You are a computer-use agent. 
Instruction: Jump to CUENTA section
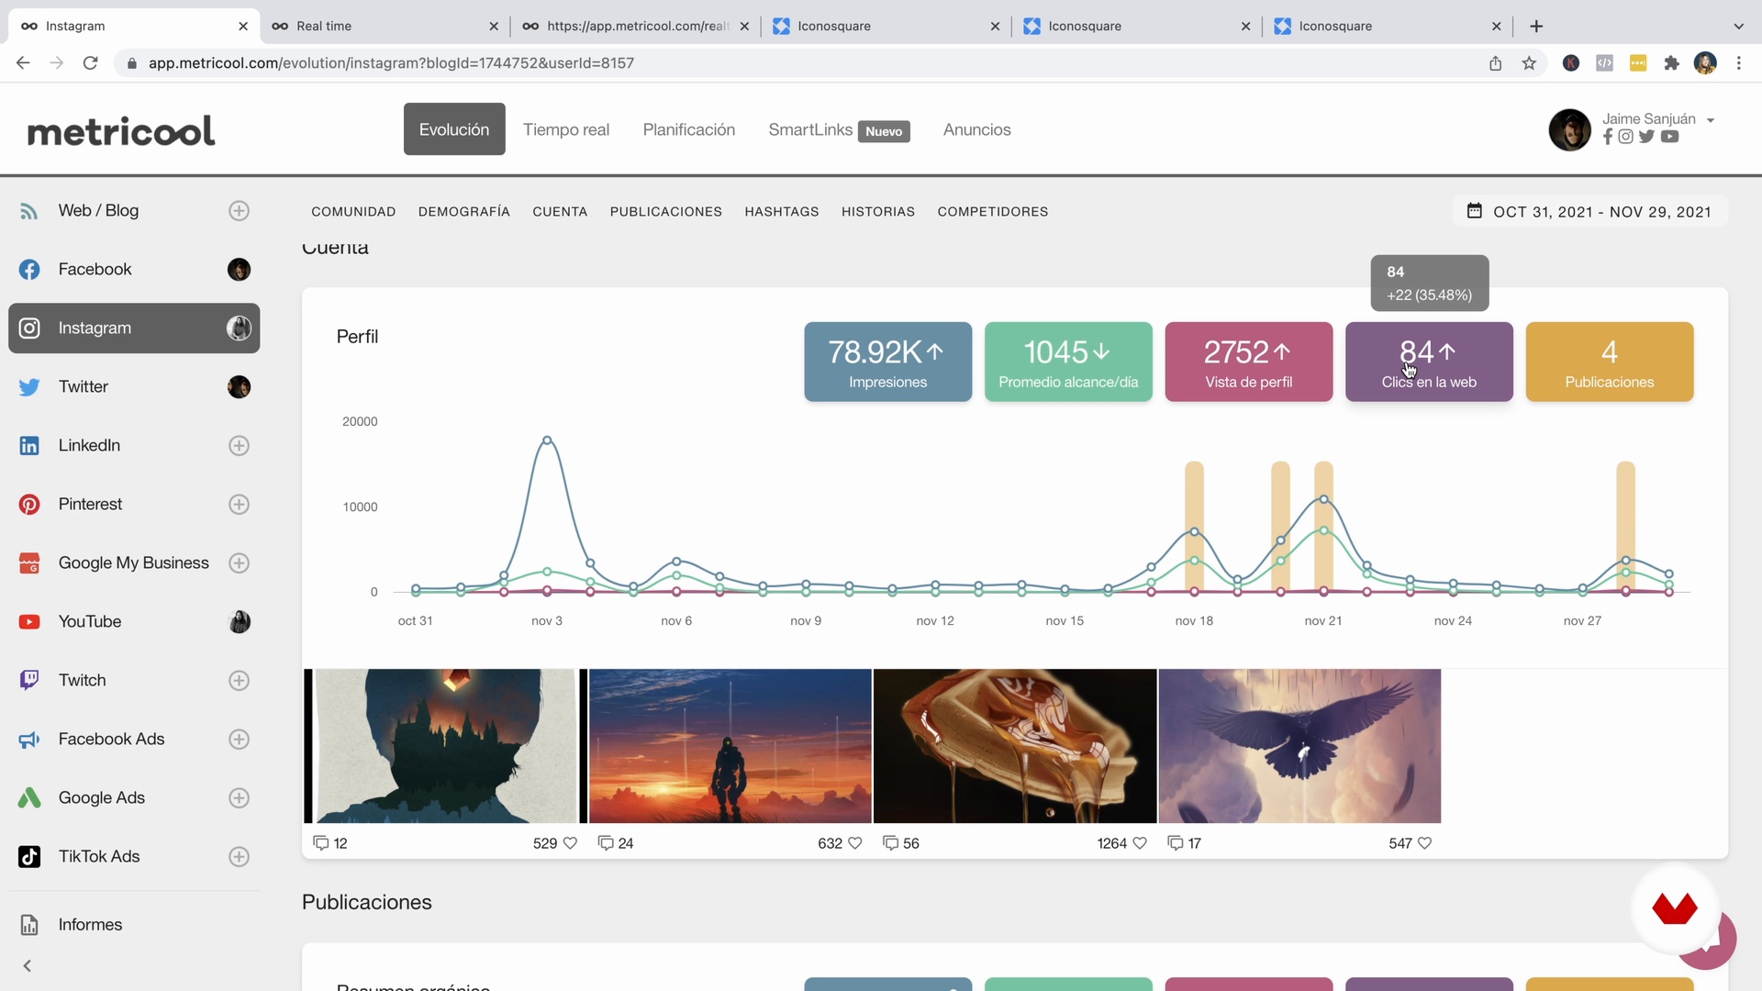(x=560, y=211)
